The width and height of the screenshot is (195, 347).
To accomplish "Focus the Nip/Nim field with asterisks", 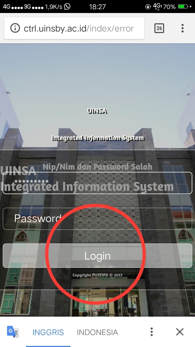I will (97, 183).
